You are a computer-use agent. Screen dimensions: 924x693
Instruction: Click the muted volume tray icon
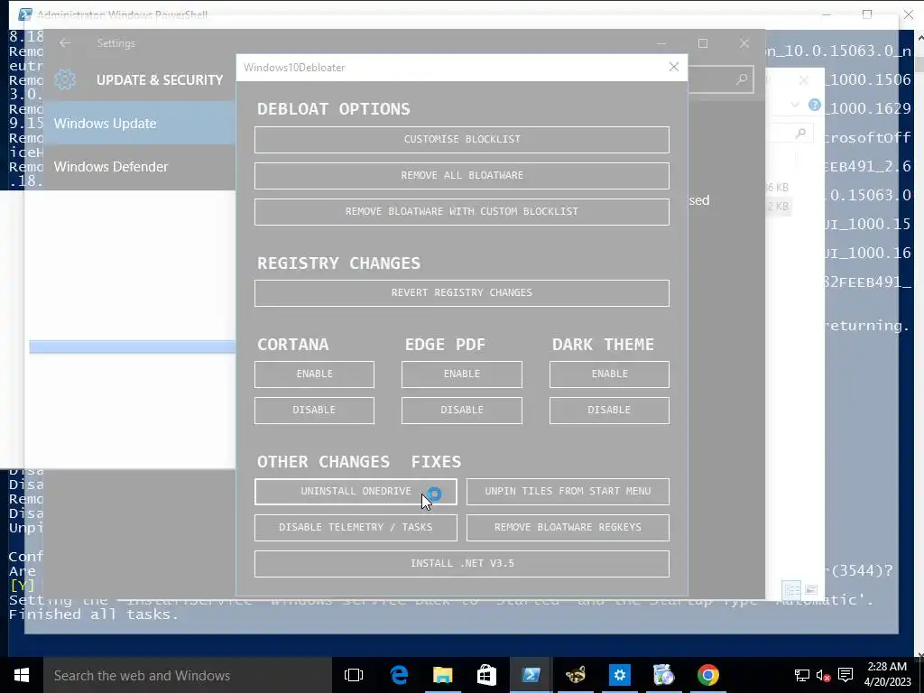(x=823, y=675)
